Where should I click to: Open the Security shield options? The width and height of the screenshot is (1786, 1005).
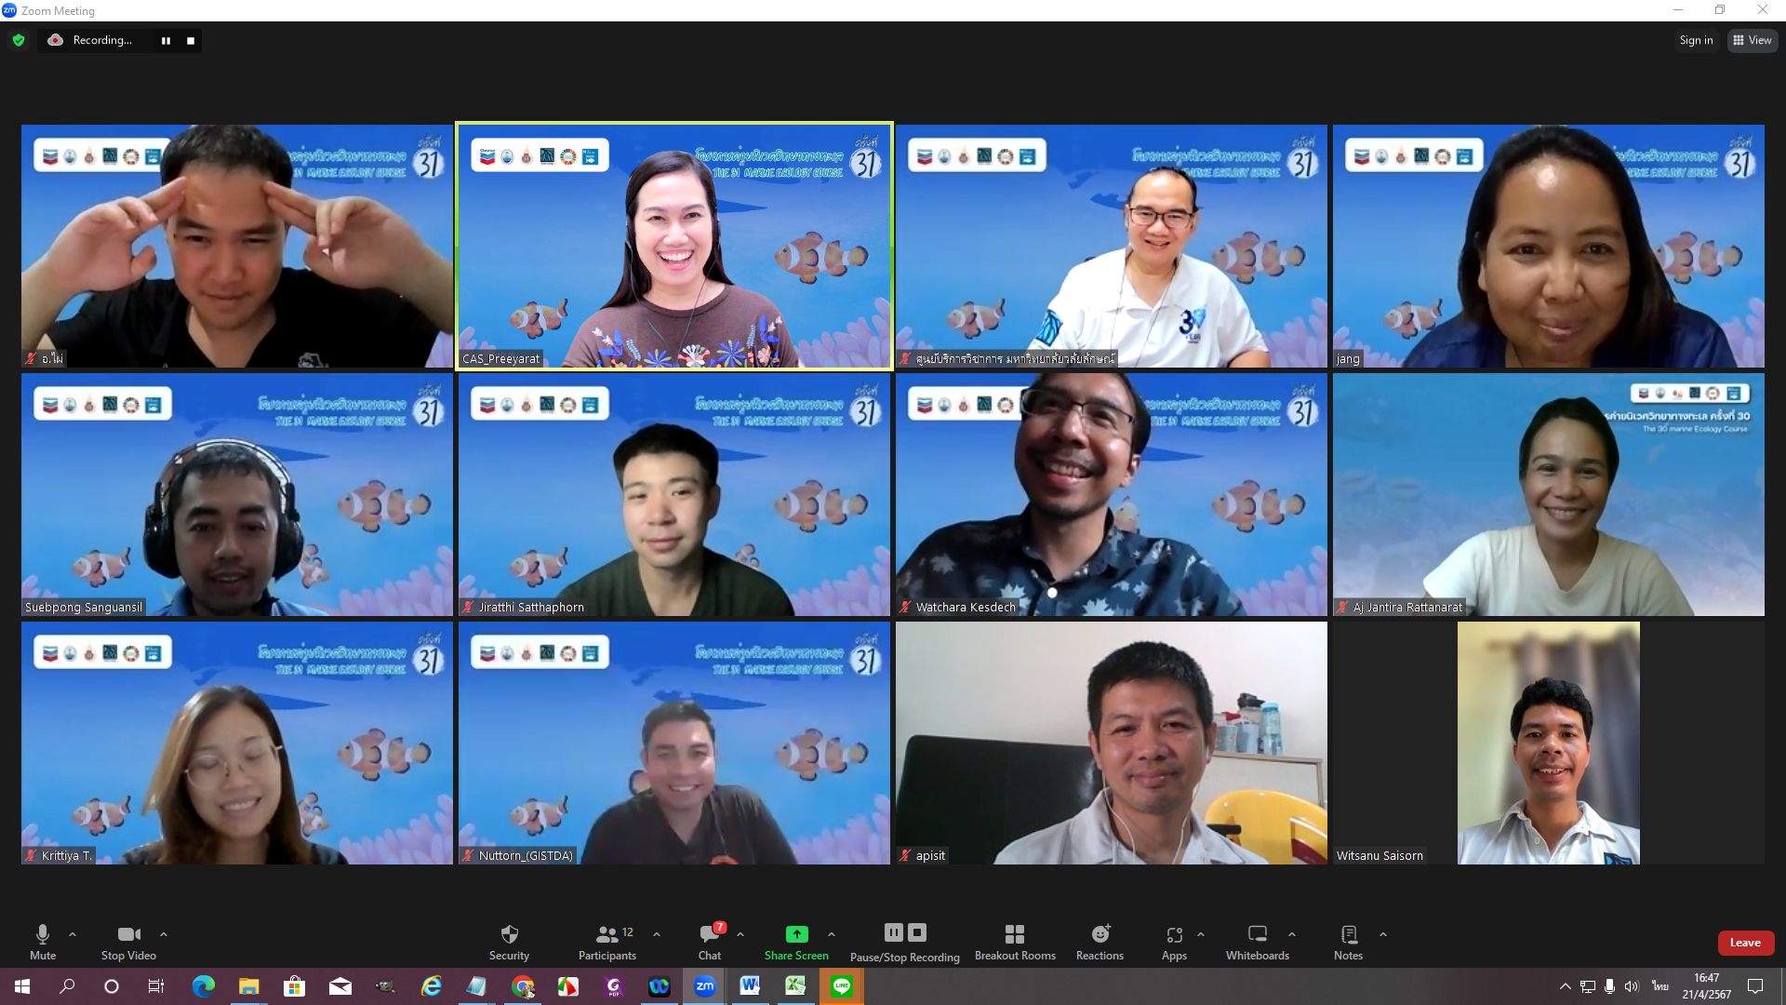click(509, 942)
